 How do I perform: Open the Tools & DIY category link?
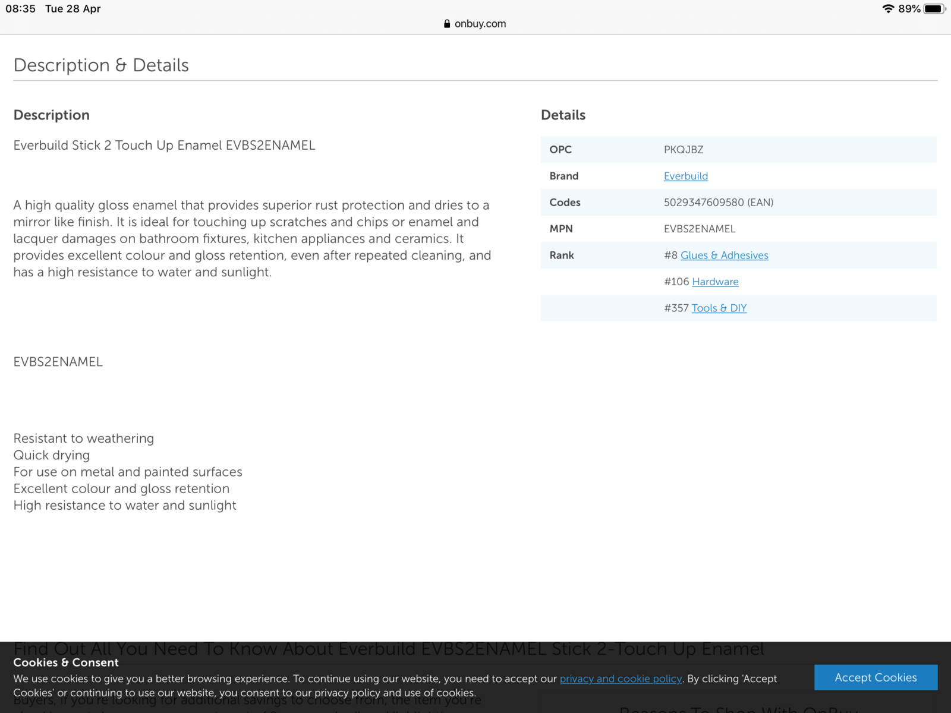[x=719, y=308]
